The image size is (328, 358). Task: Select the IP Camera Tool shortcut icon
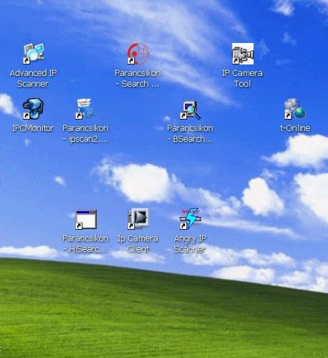click(x=243, y=54)
